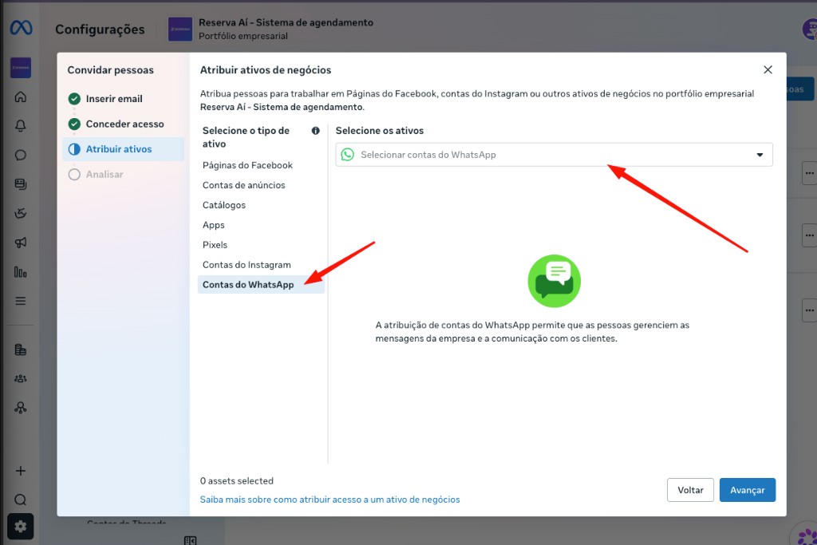
Task: Click 'Reserva Aí - Sistema de agendamento' header title
Action: (x=286, y=22)
